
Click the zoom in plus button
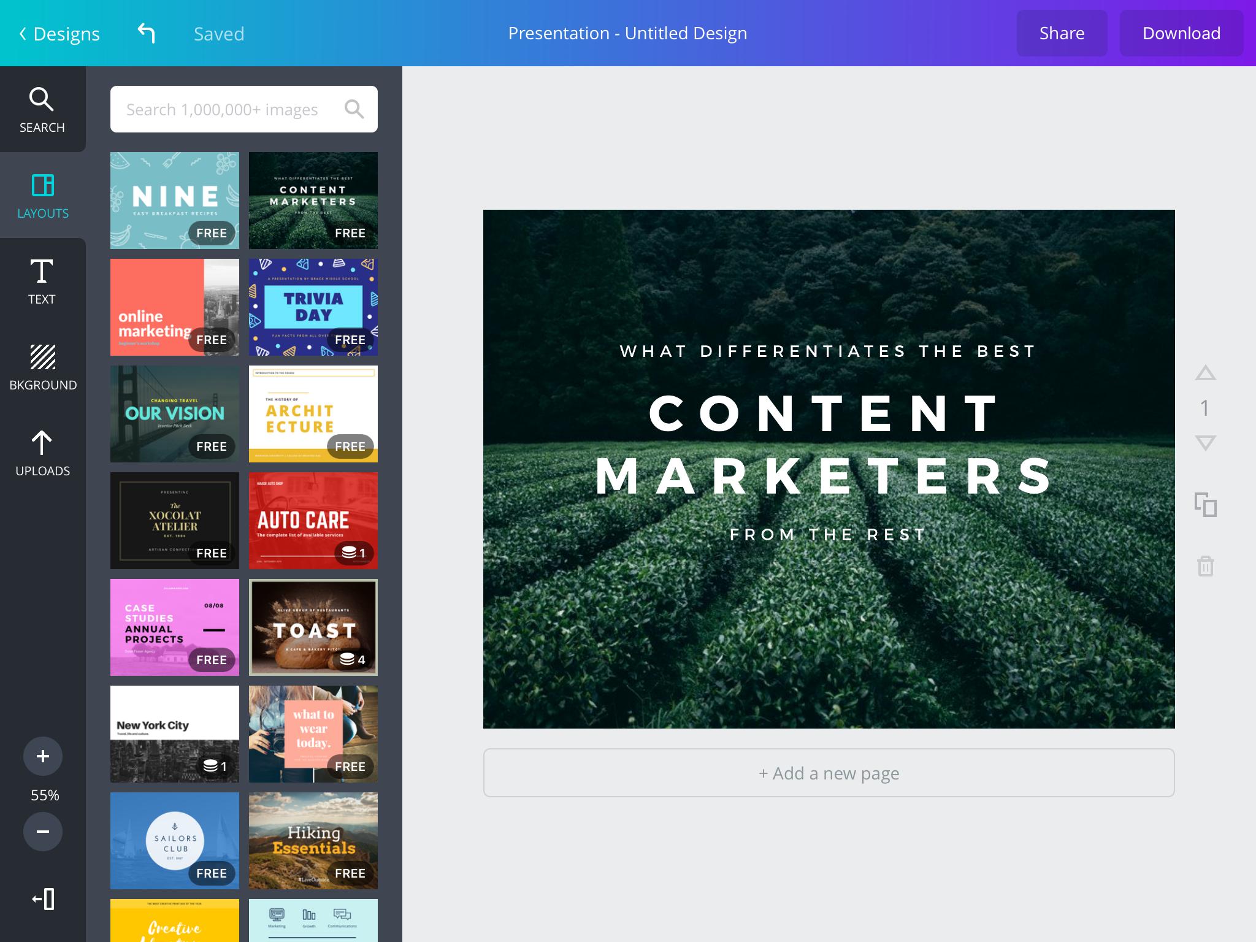(x=42, y=755)
